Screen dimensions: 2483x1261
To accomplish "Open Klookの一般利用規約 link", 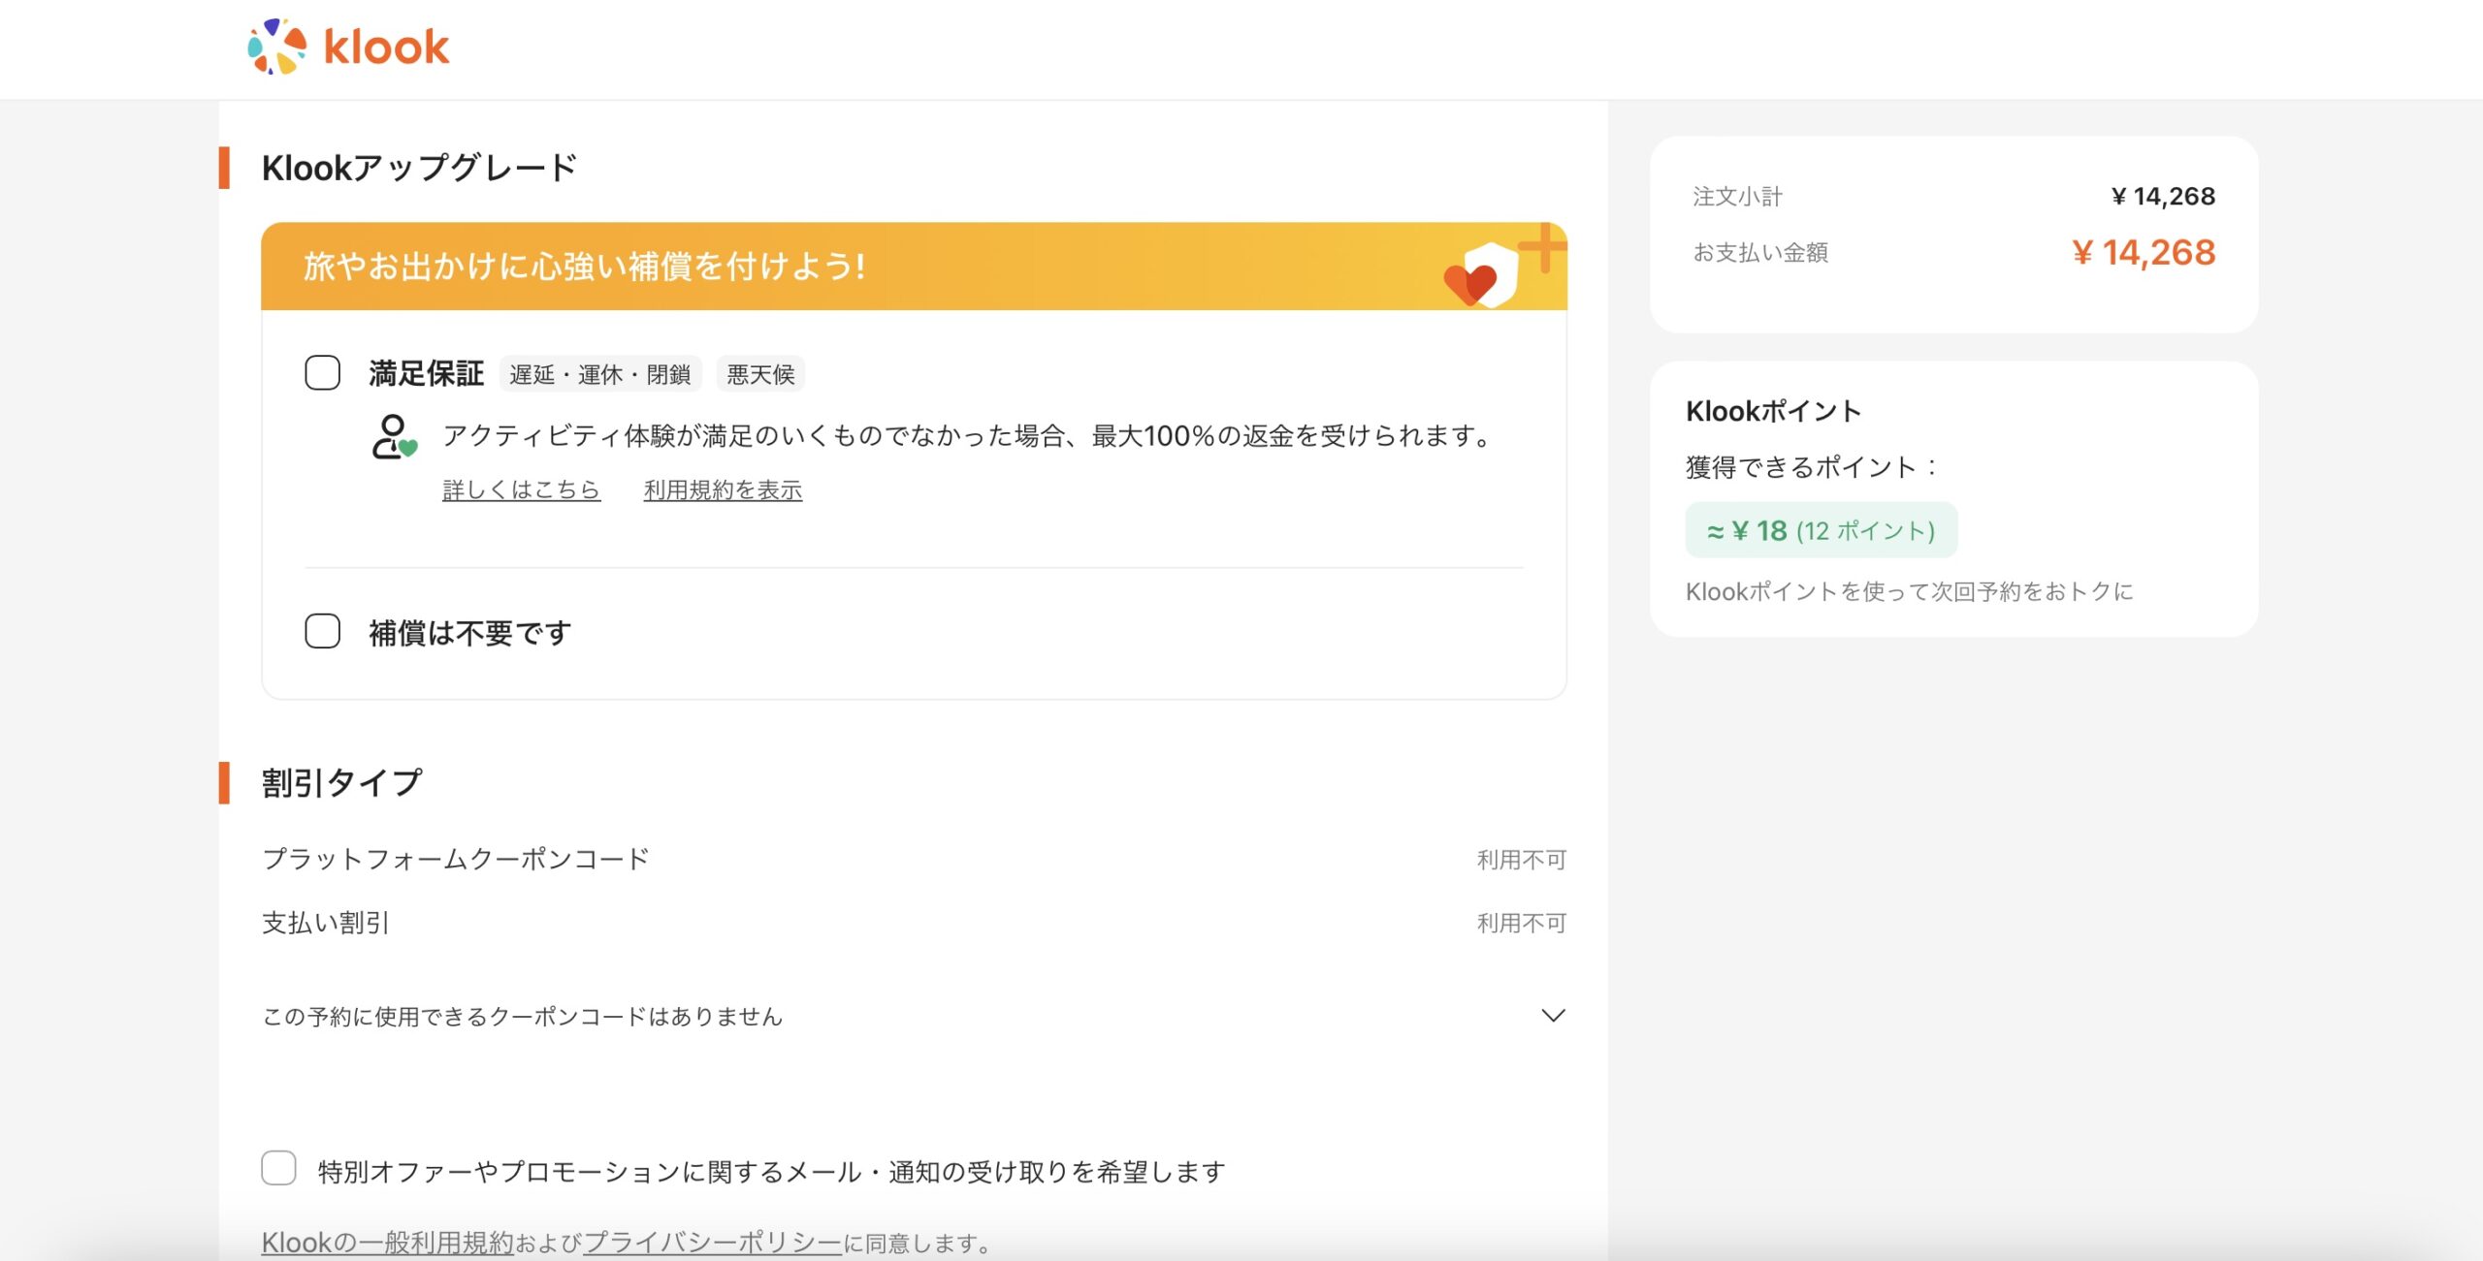I will tap(388, 1243).
